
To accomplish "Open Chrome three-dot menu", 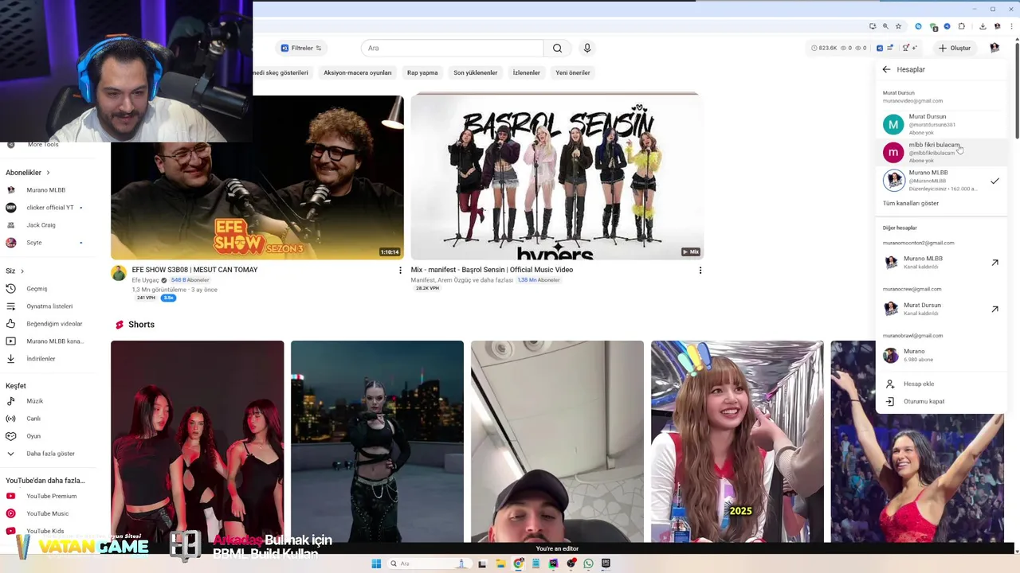I will point(1011,26).
